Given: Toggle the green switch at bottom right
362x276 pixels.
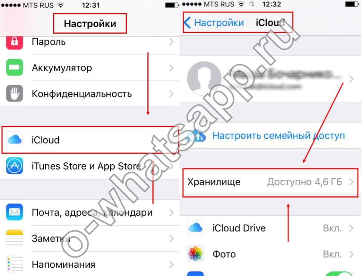Looking at the screenshot, I should [339, 274].
